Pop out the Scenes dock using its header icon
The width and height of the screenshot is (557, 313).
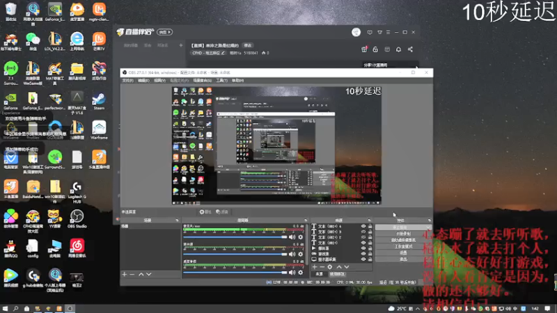point(177,220)
